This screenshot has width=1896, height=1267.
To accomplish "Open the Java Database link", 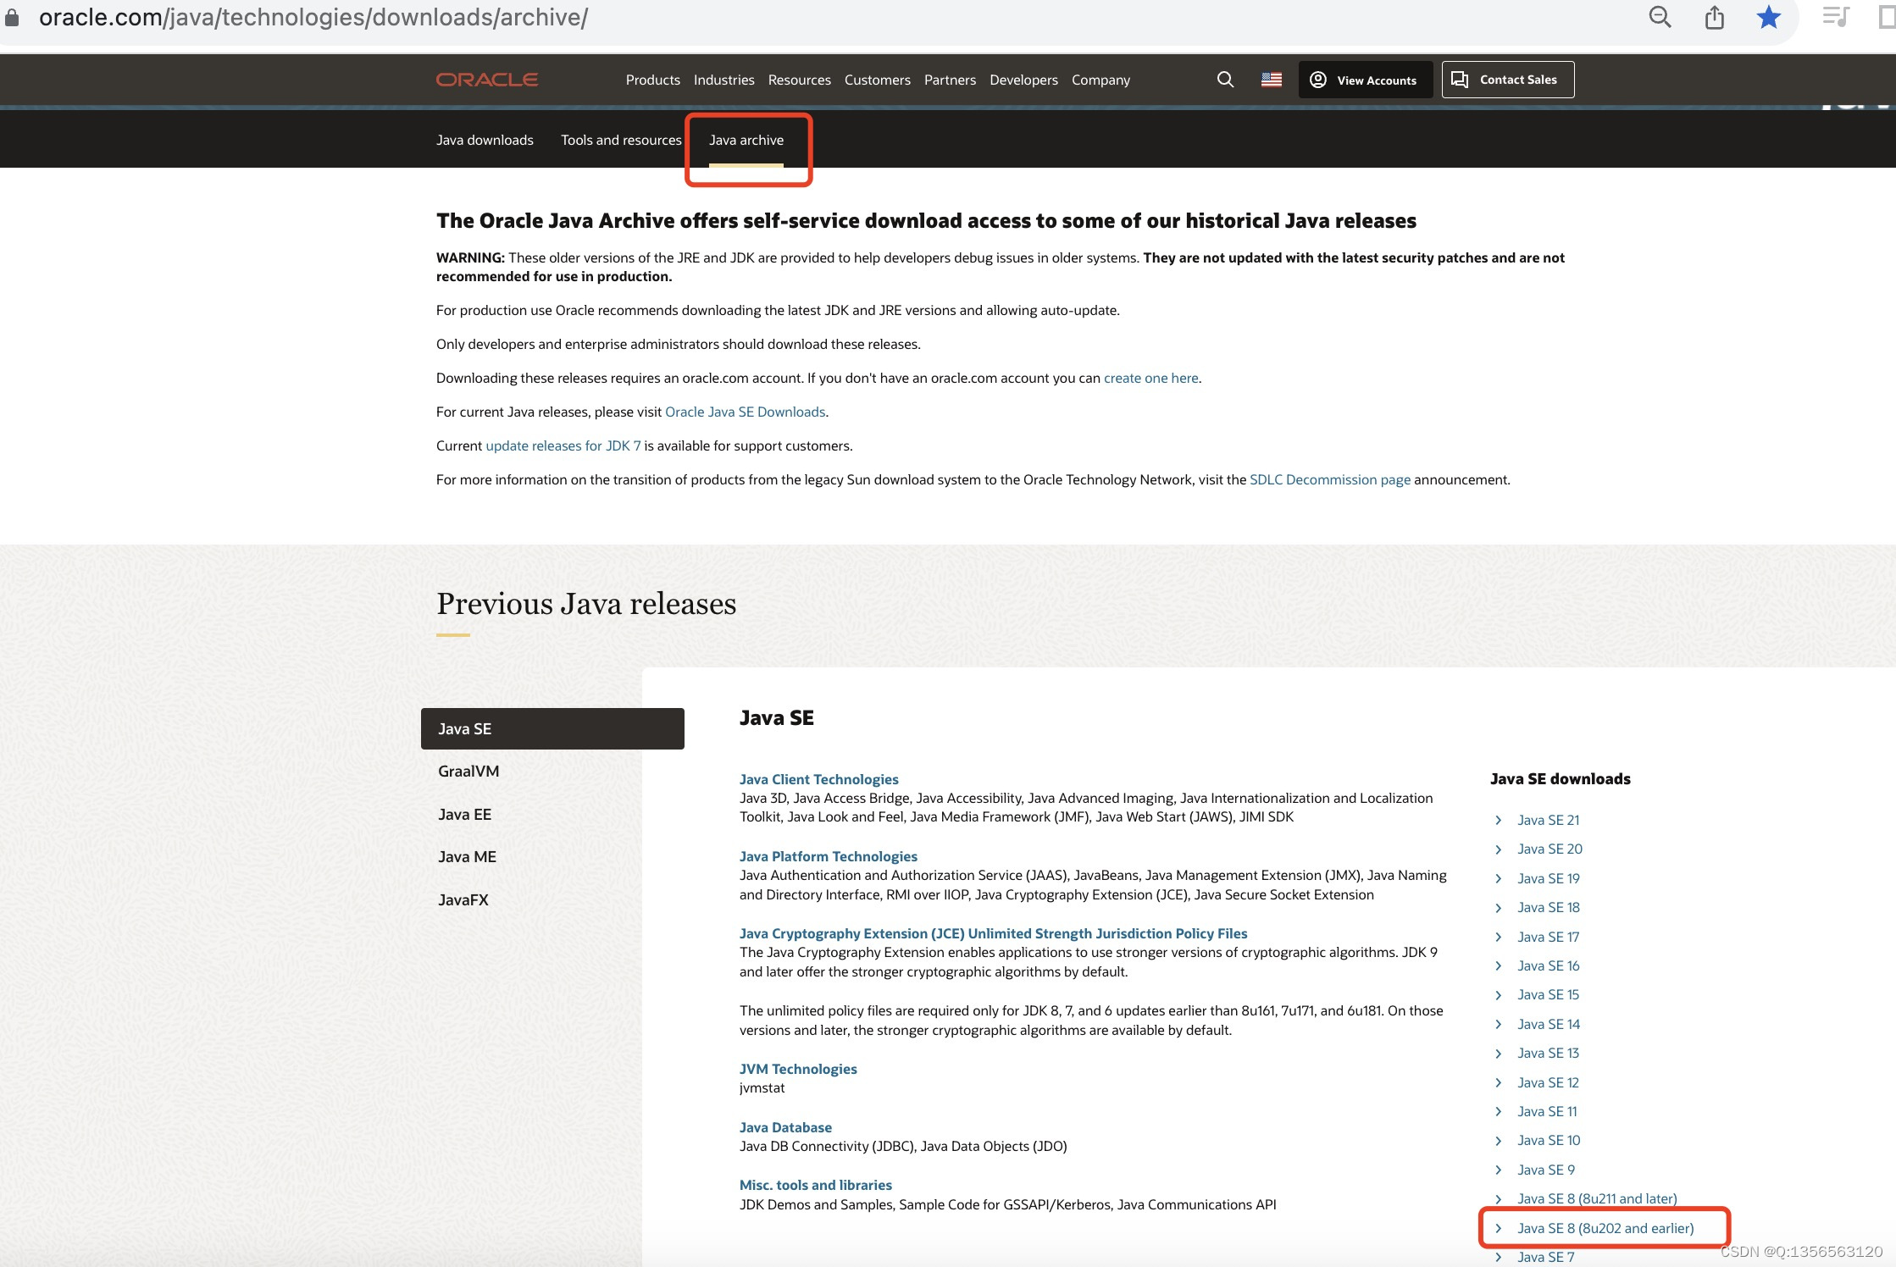I will (x=785, y=1127).
